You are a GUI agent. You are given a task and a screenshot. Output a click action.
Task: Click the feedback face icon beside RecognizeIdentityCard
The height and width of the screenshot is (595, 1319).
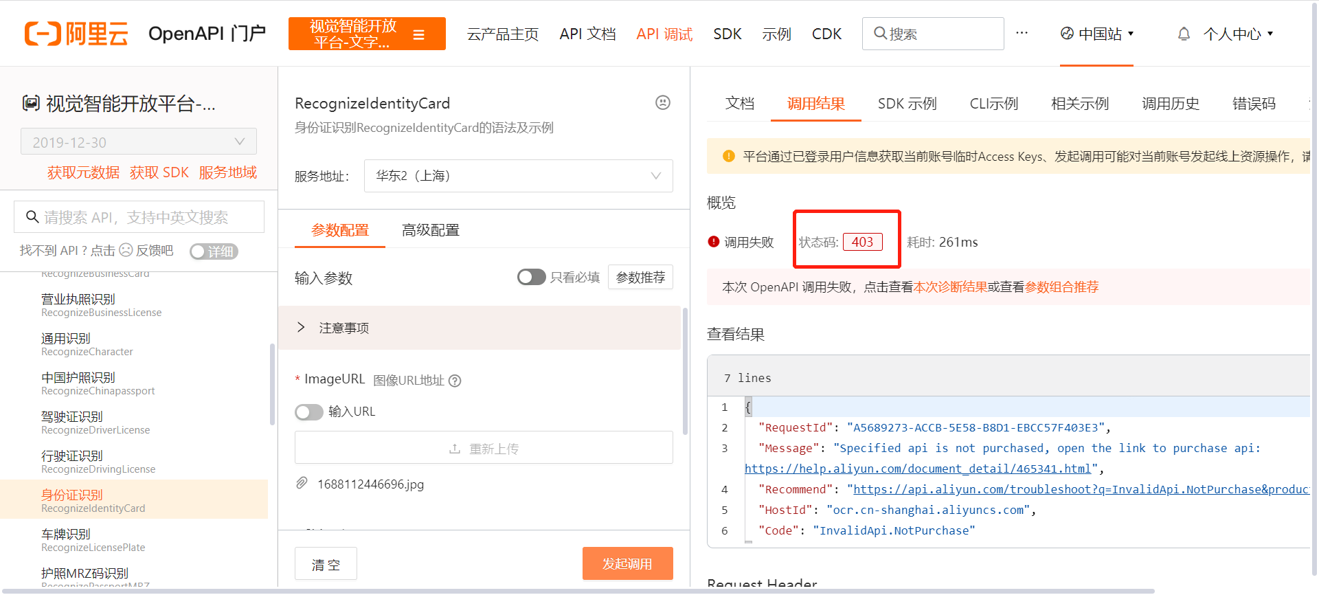(x=662, y=102)
